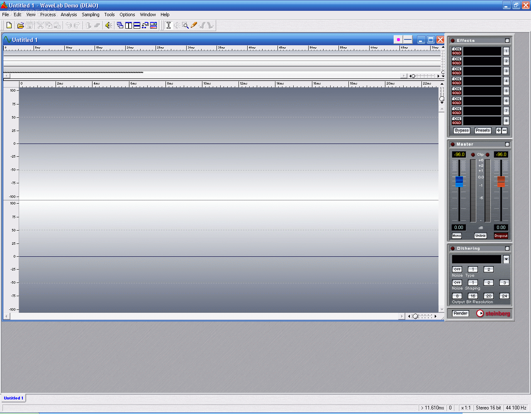Screen dimensions: 531x414
Task: Collapse the Dithering panel with its corner box
Action: tap(507, 248)
